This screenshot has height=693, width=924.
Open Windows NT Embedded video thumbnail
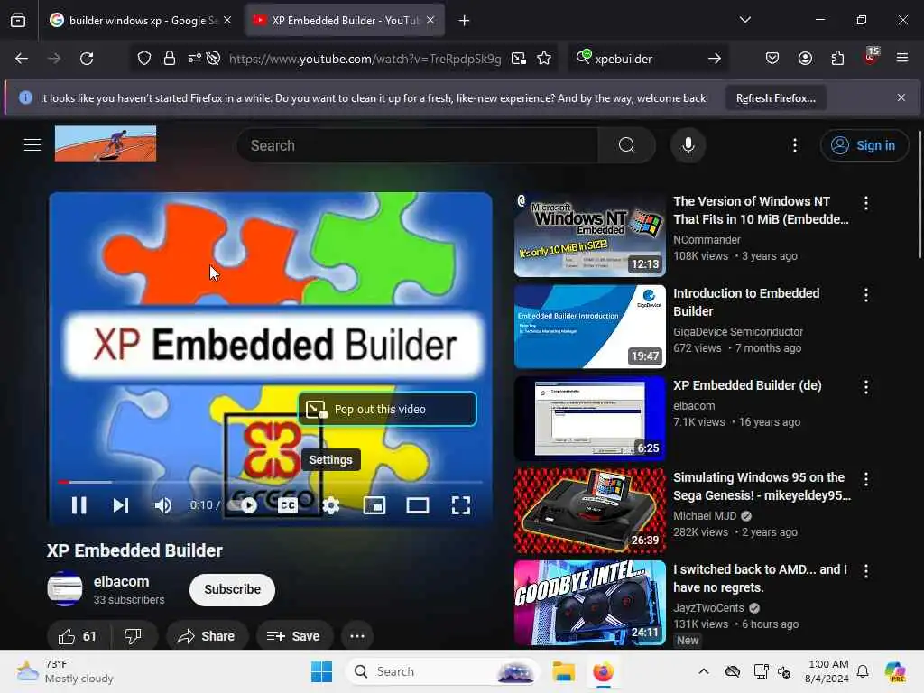[590, 235]
